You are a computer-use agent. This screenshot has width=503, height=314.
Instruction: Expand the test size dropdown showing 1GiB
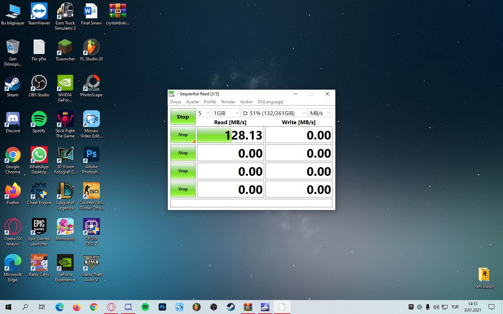(x=226, y=113)
